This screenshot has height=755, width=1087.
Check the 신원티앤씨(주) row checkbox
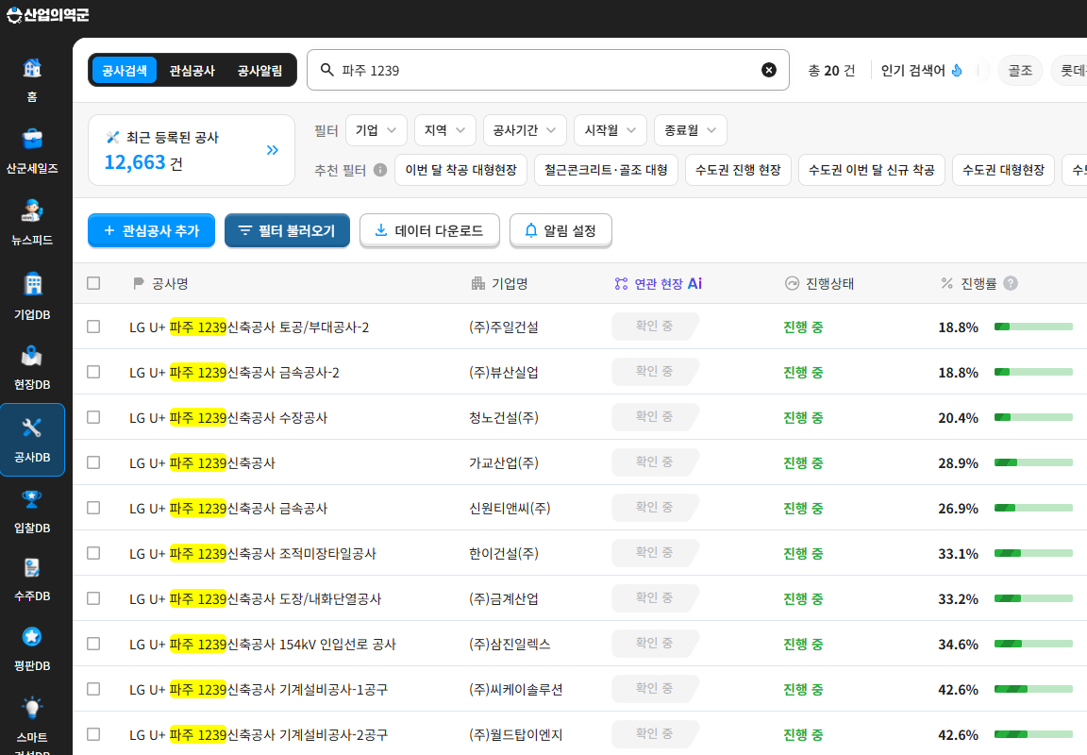click(93, 508)
